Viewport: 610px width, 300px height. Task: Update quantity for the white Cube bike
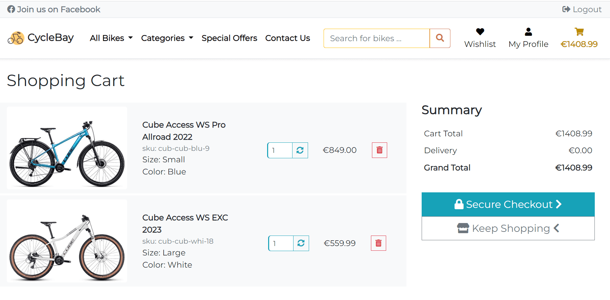pos(301,243)
